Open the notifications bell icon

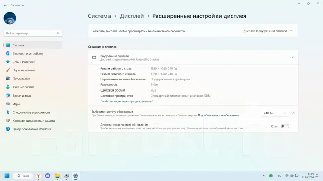tap(317, 176)
